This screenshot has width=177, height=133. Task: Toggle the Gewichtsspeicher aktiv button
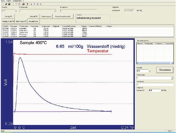click(x=63, y=17)
